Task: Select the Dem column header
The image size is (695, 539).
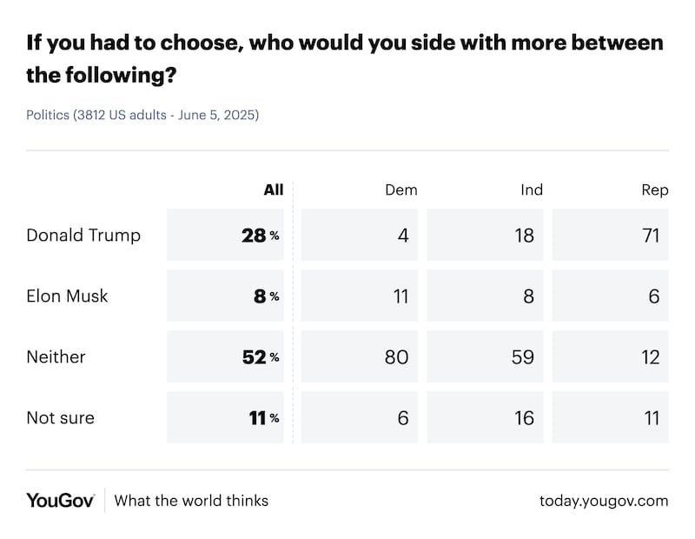Action: click(400, 190)
